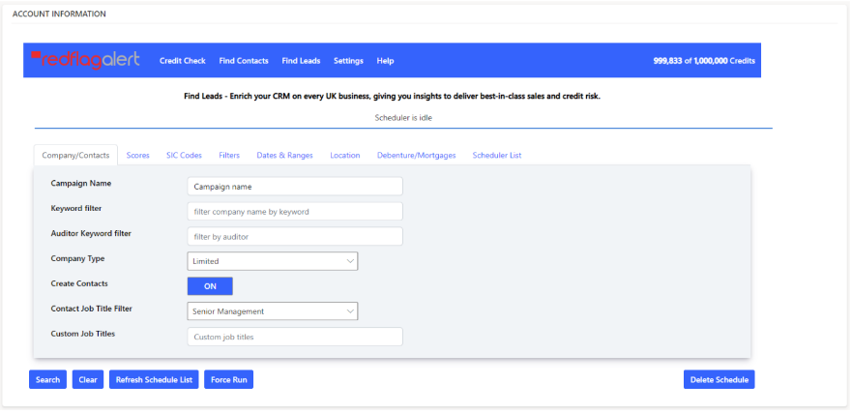The width and height of the screenshot is (852, 413).
Task: Expand the Company Type dropdown
Action: 272,261
